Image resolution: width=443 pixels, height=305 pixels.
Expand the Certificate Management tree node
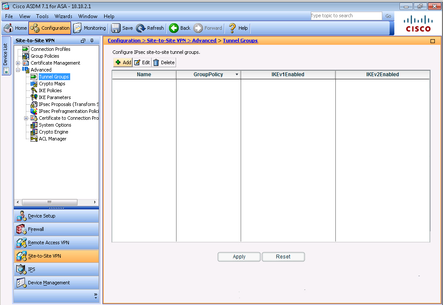pos(18,63)
